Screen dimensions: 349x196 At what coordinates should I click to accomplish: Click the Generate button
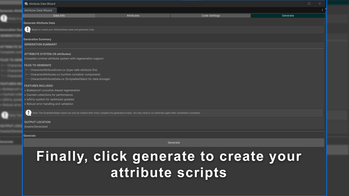point(174,143)
